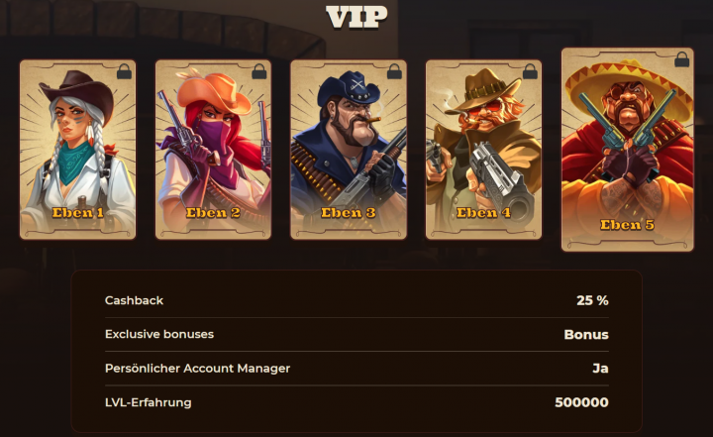Click the lock icon on Eben 1 card
Image resolution: width=713 pixels, height=437 pixels.
(124, 71)
